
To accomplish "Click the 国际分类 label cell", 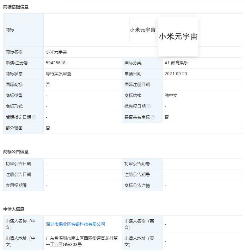I will [x=142, y=63].
